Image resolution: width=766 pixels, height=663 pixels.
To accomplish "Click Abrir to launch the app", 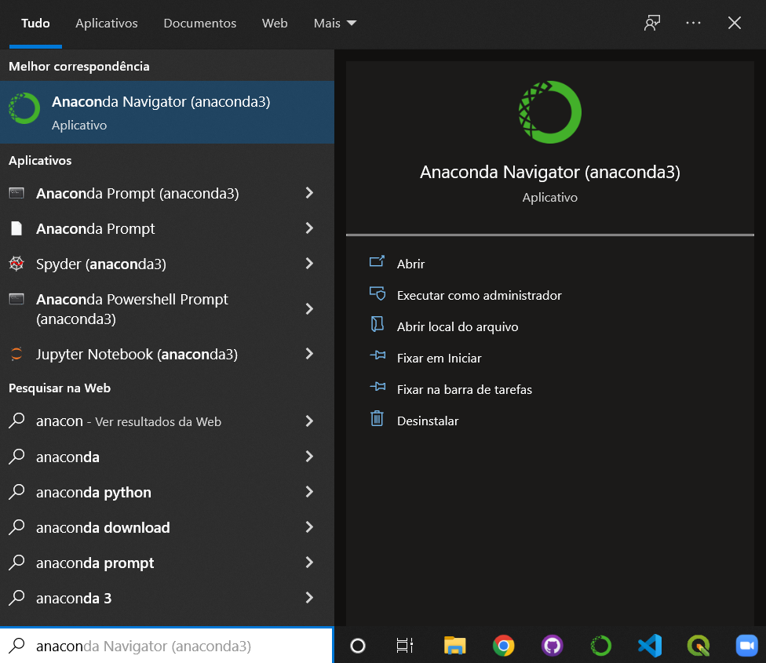I will click(410, 264).
